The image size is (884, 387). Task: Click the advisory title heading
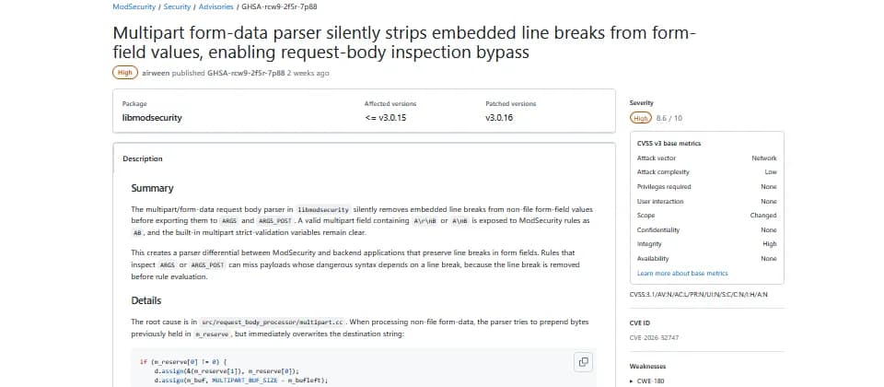tap(405, 43)
